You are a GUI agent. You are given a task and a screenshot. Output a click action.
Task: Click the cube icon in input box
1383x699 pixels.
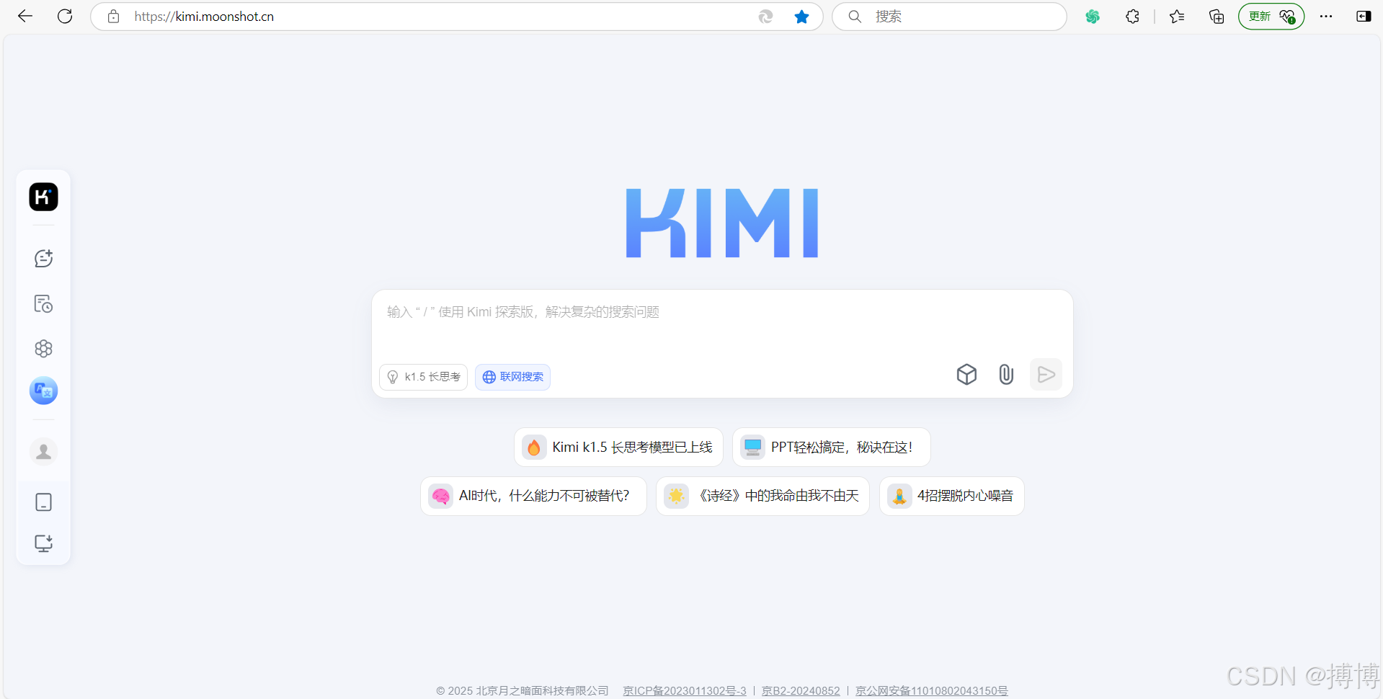point(966,374)
